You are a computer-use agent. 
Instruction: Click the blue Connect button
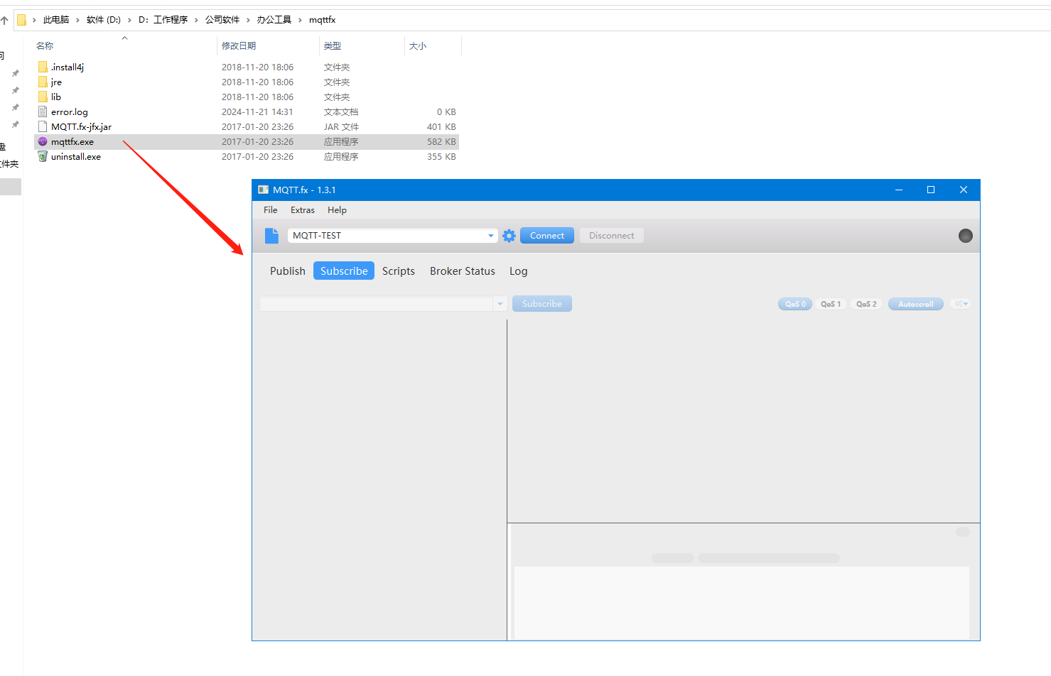point(546,236)
